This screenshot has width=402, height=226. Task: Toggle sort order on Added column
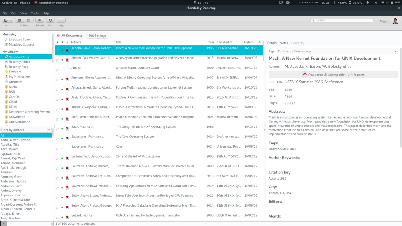(x=253, y=42)
